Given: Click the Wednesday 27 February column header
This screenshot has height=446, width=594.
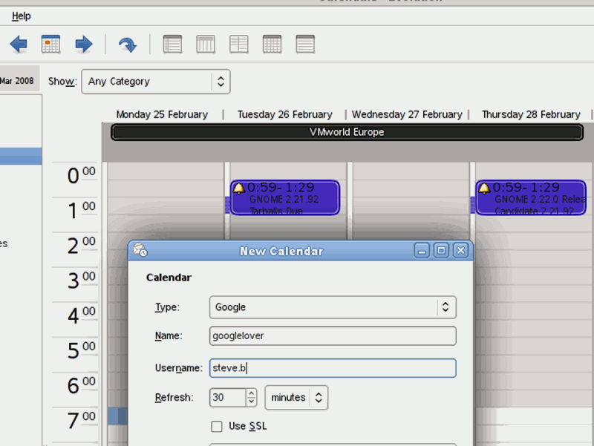Looking at the screenshot, I should tap(407, 114).
